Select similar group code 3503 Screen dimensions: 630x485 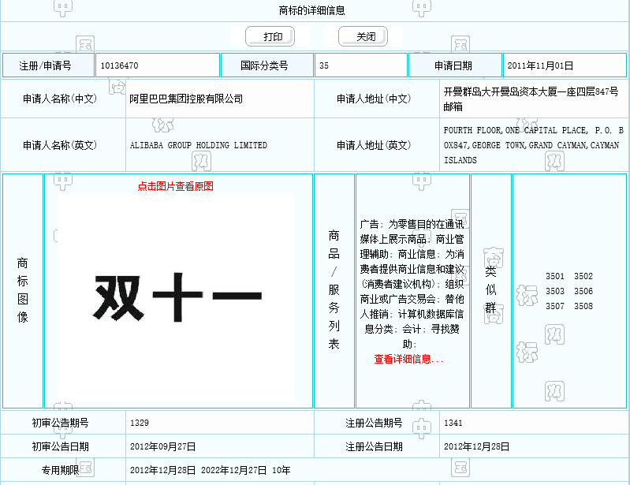pos(555,291)
